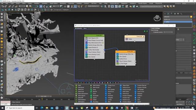Viewport: 196px width, 110px height.
Task: Select the Select and Rotate tool
Action: (44, 6)
